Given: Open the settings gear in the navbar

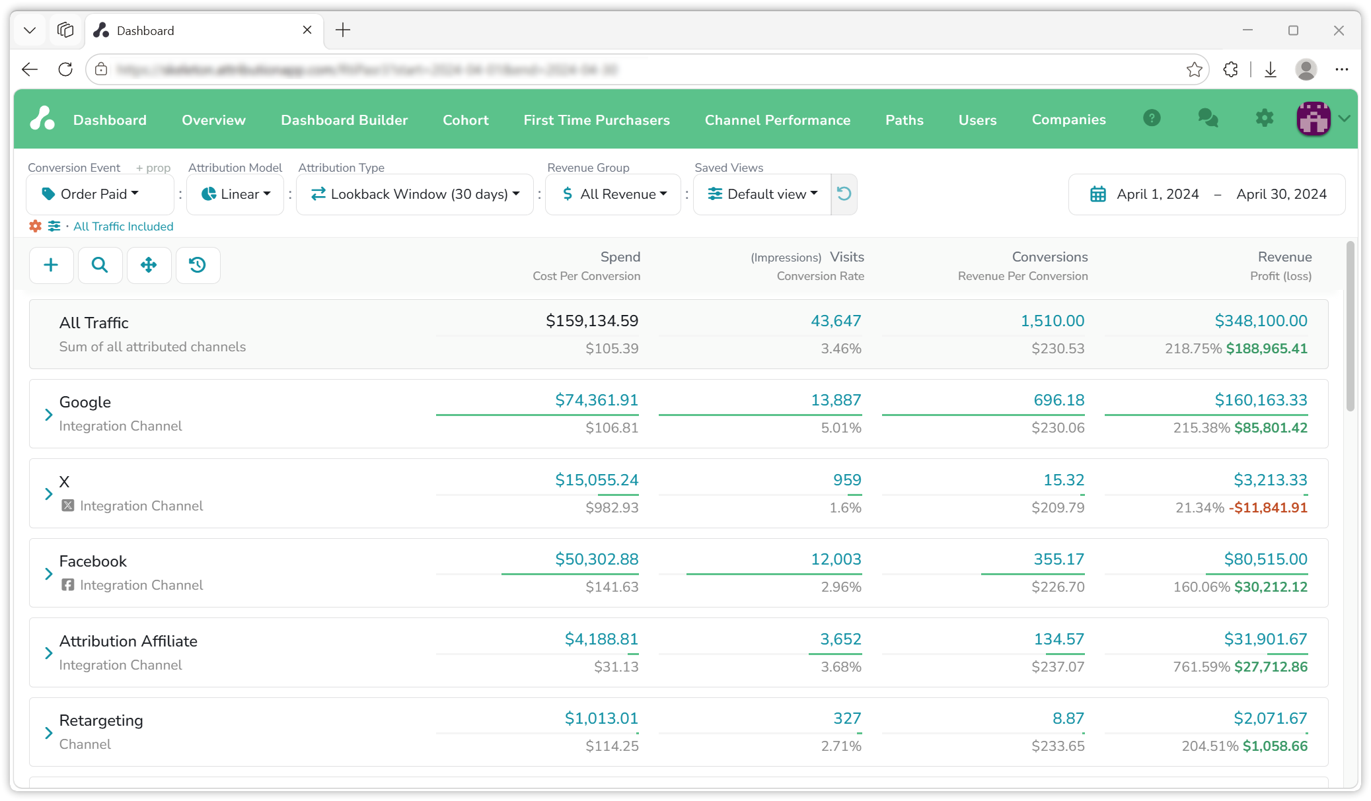Looking at the screenshot, I should [x=1264, y=118].
